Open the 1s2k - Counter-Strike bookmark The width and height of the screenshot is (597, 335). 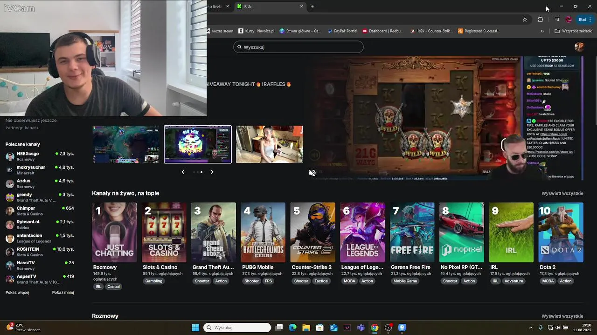pos(431,31)
